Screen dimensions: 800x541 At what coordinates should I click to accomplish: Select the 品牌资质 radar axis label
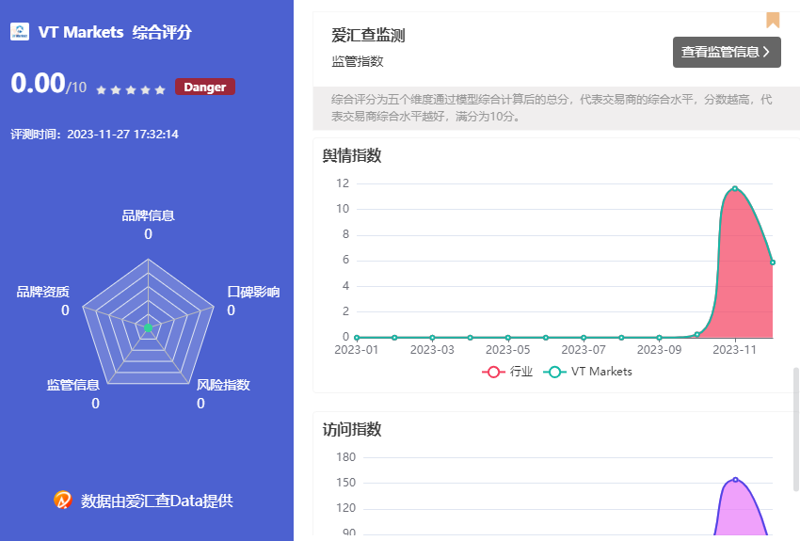click(42, 292)
